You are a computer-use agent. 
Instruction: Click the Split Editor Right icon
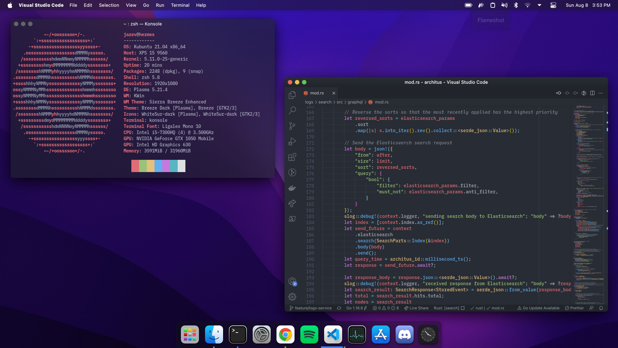pos(592,93)
